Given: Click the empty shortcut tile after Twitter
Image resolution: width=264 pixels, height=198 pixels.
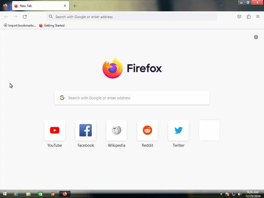Looking at the screenshot, I should tap(209, 130).
